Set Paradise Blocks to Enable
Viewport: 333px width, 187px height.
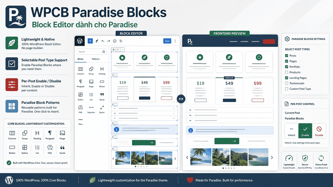(305, 131)
